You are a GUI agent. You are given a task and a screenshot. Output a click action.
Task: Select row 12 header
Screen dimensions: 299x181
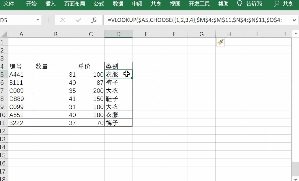coord(4,131)
